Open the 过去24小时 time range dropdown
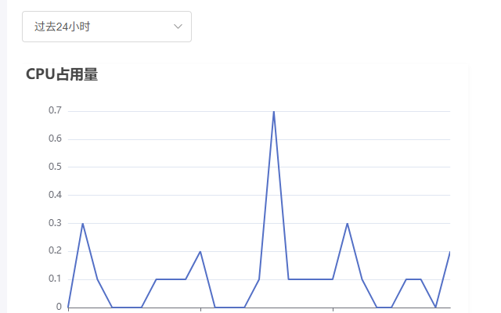The height and width of the screenshot is (313, 501). coord(106,27)
